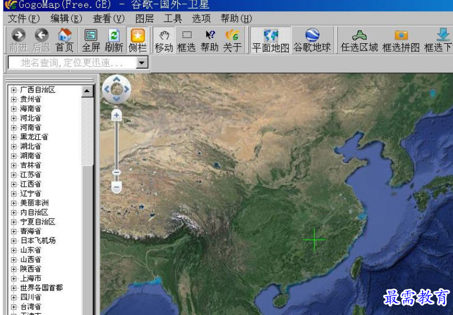Click the 前进 (forward) toolbar icon
453x315 pixels.
point(18,40)
